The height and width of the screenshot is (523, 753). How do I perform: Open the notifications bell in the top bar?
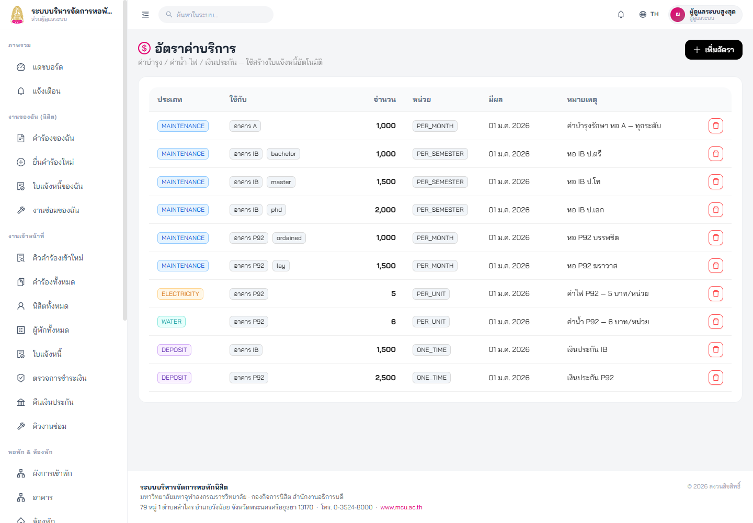[621, 15]
